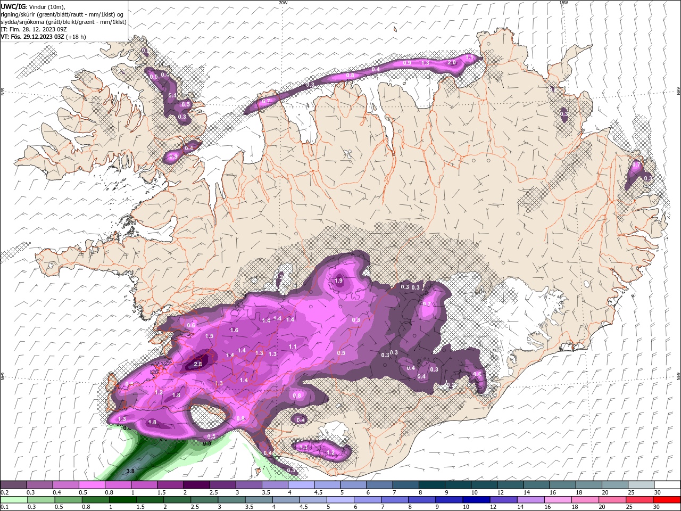
Task: Click the red 30 swatch in bottom legend row
Action: [666, 500]
